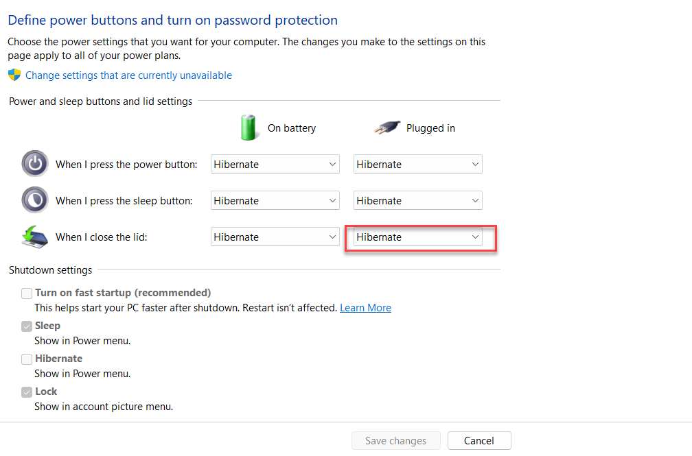
Task: Open power button Plugged in dropdown
Action: tap(417, 164)
